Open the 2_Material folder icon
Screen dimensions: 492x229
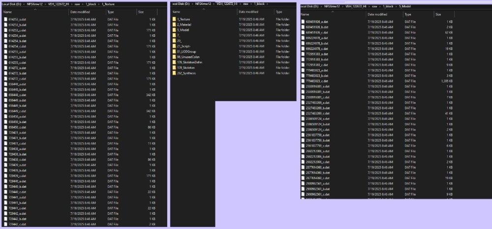pyautogui.click(x=174, y=24)
